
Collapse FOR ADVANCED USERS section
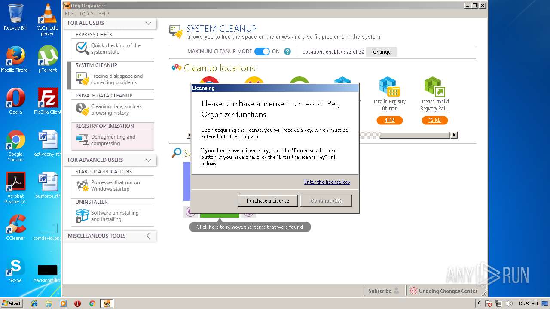(148, 160)
